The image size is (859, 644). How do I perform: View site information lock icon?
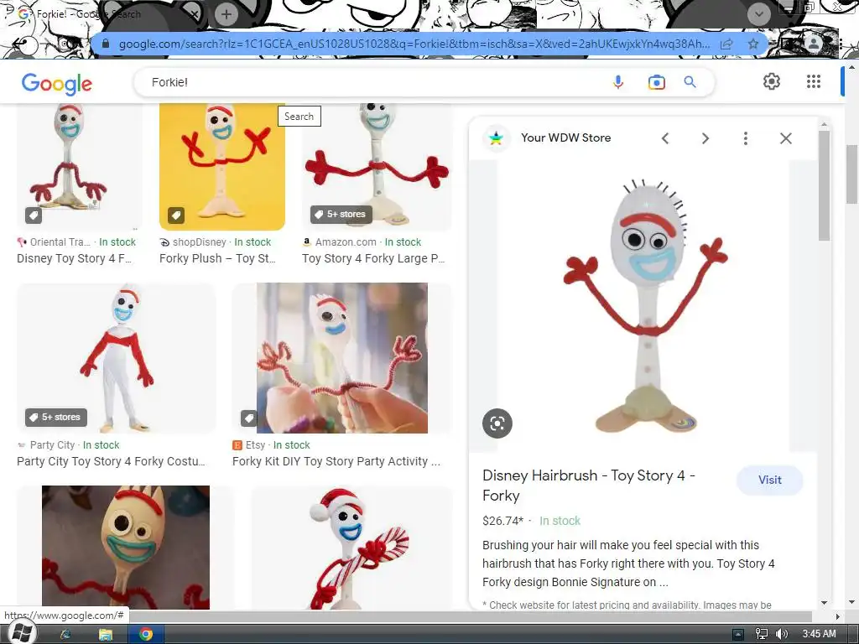coord(105,44)
